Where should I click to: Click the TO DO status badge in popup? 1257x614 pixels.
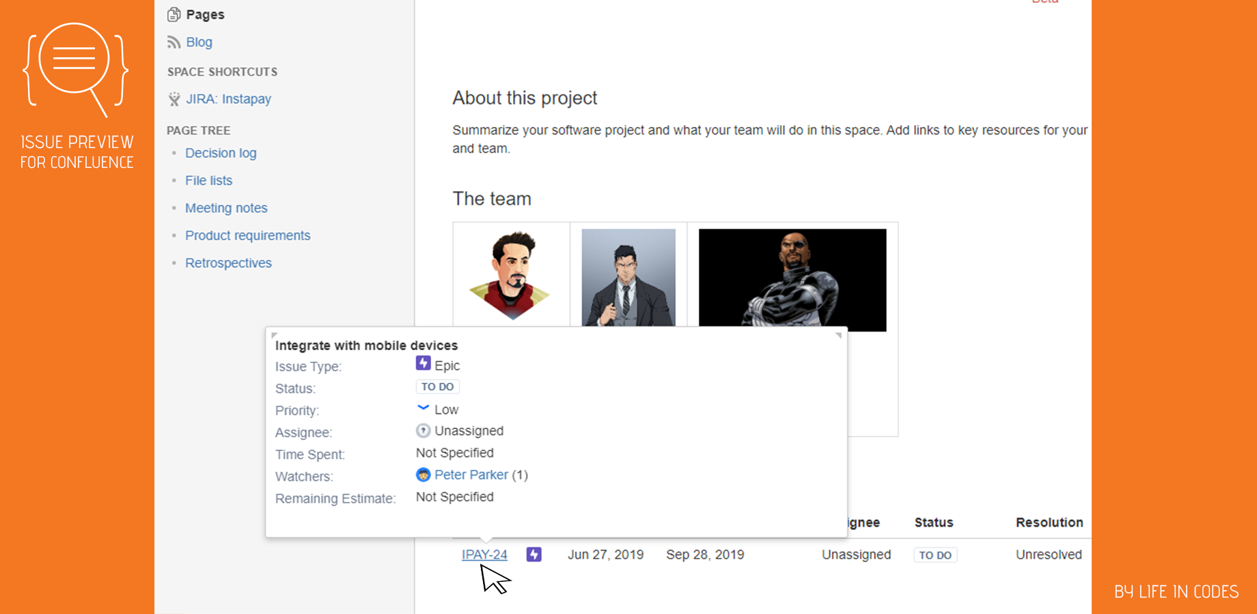click(x=437, y=387)
